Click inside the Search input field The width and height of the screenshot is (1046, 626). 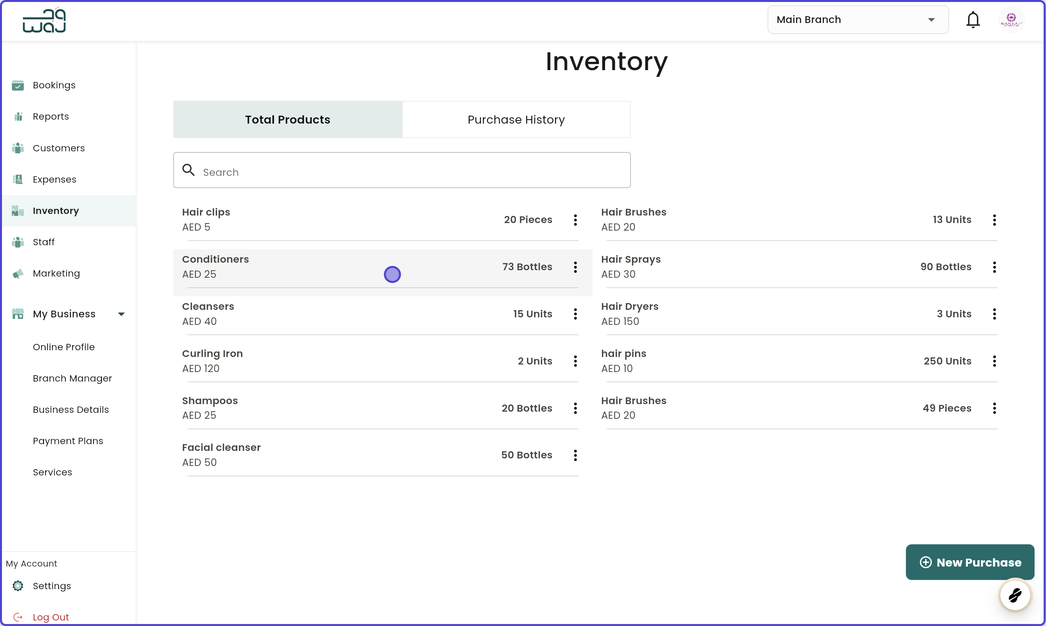click(401, 172)
